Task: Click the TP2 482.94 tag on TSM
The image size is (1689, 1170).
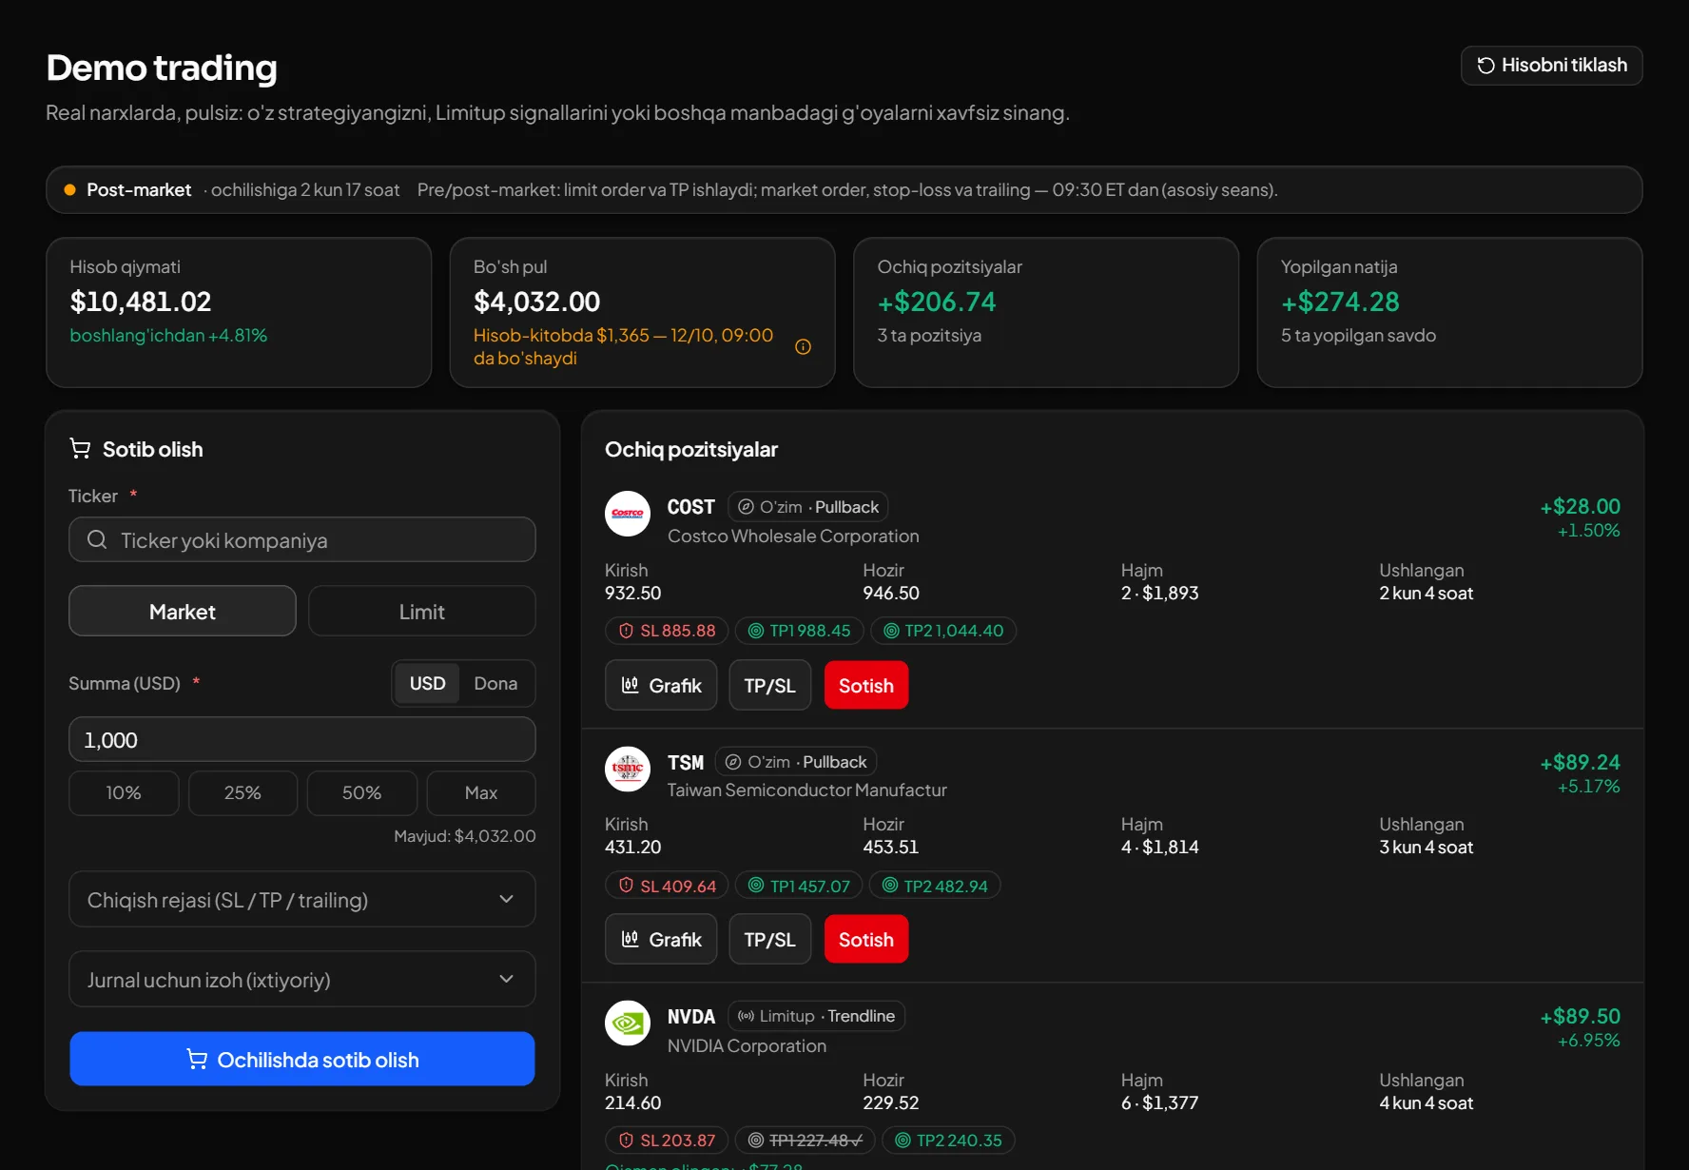Action: tap(935, 886)
